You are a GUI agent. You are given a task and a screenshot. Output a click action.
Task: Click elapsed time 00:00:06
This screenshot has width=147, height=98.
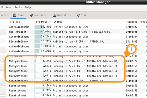tap(131, 32)
